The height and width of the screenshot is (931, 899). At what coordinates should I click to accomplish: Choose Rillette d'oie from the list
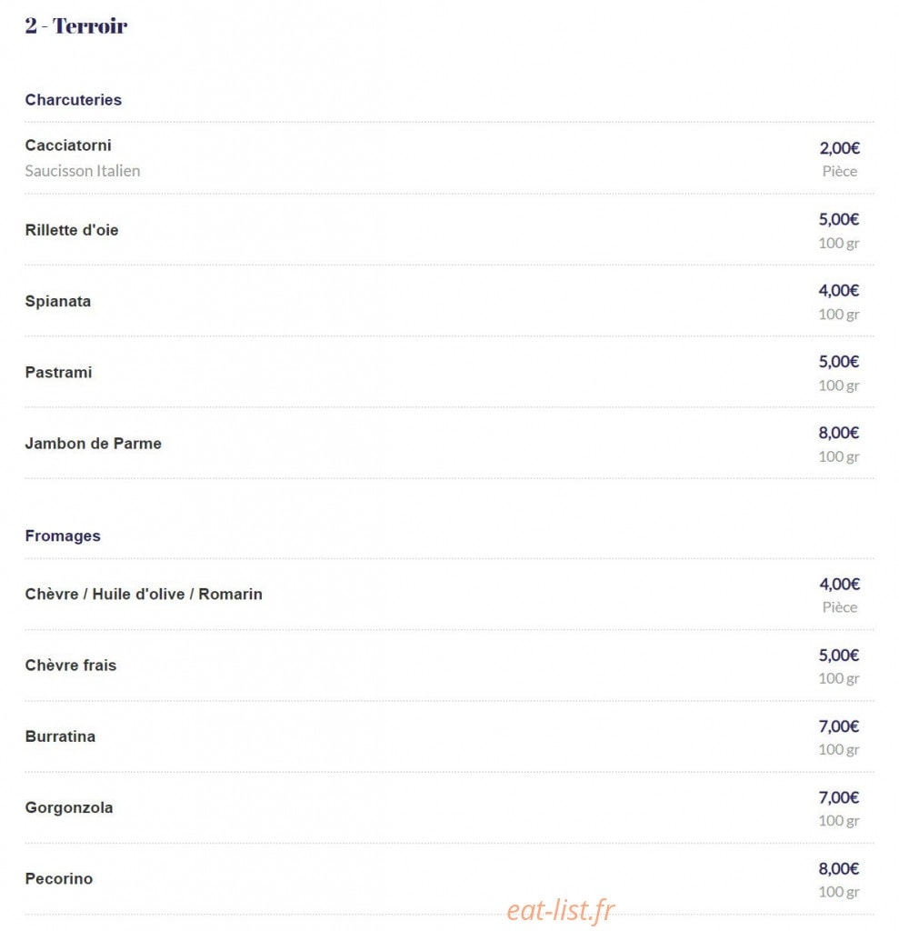pyautogui.click(x=71, y=230)
